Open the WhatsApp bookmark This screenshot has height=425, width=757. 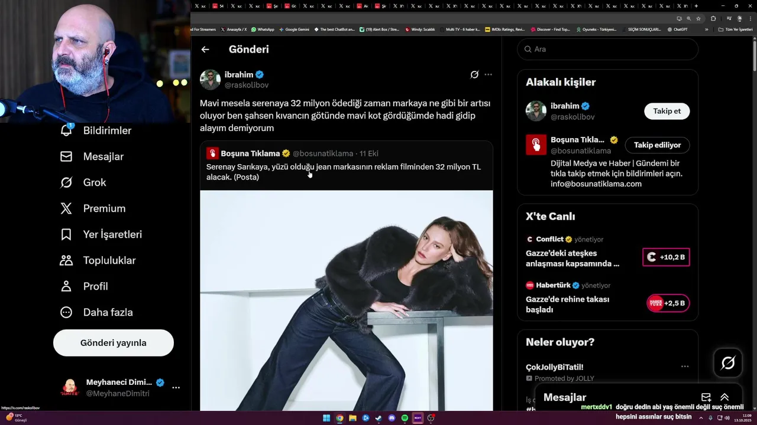point(263,29)
